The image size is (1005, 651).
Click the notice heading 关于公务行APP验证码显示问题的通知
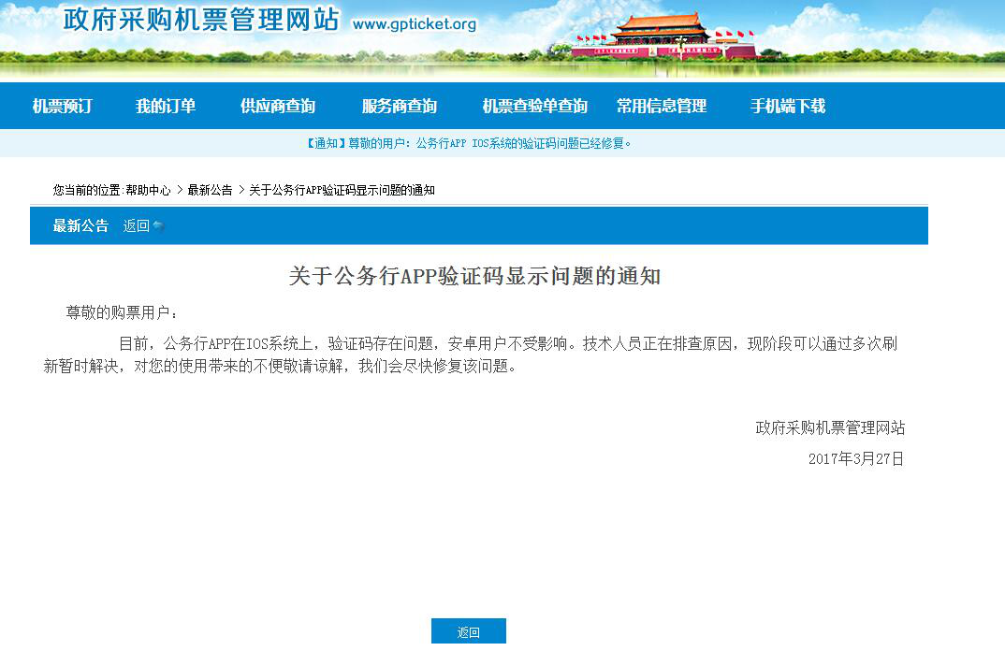point(479,276)
